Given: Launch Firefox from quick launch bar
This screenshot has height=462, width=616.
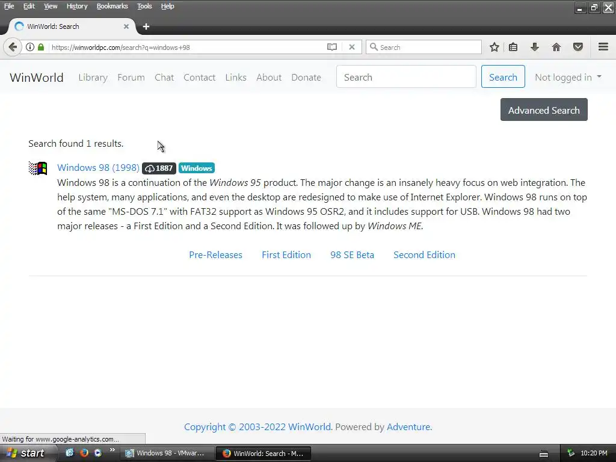Looking at the screenshot, I should coord(84,453).
